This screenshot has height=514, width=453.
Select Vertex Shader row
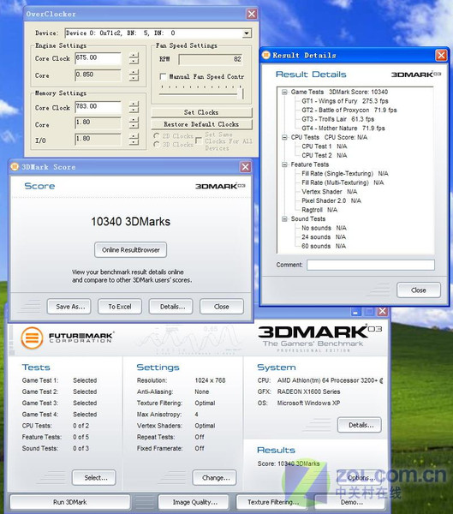coord(330,191)
